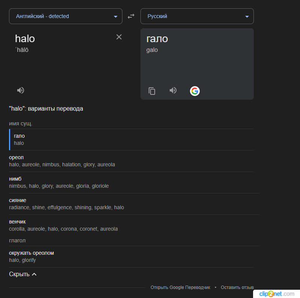Screen dimensions: 300x298
Task: Click synonyms line corolla, aureole, halo
Action: pos(63,229)
